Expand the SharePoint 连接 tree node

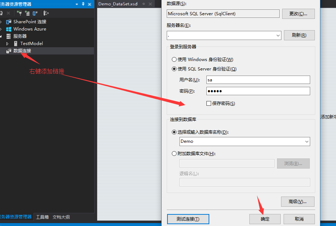(x=1, y=22)
